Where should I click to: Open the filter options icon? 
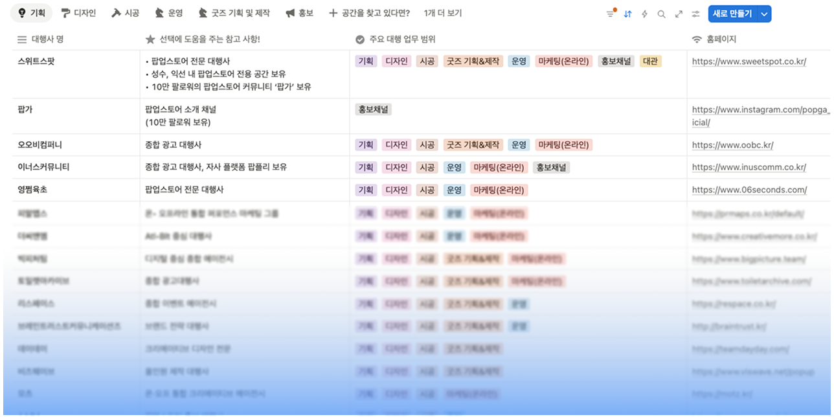pyautogui.click(x=611, y=14)
